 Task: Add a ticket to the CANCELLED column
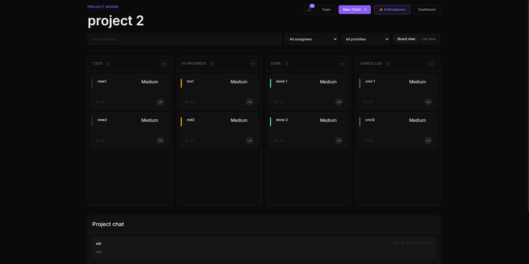click(432, 64)
